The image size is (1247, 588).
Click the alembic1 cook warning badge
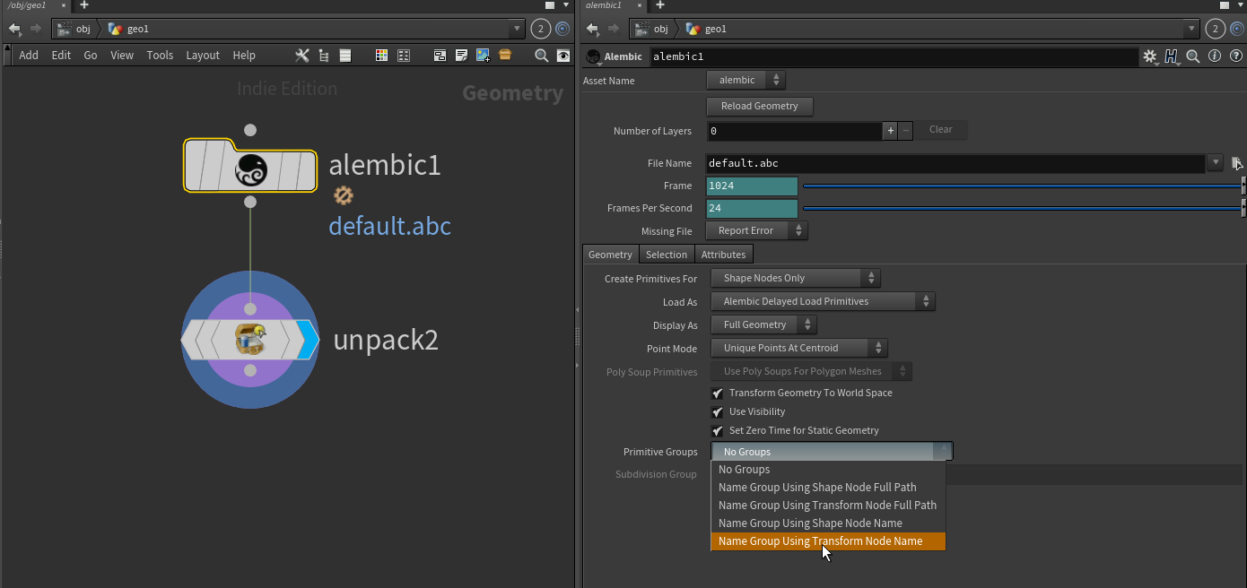[343, 195]
